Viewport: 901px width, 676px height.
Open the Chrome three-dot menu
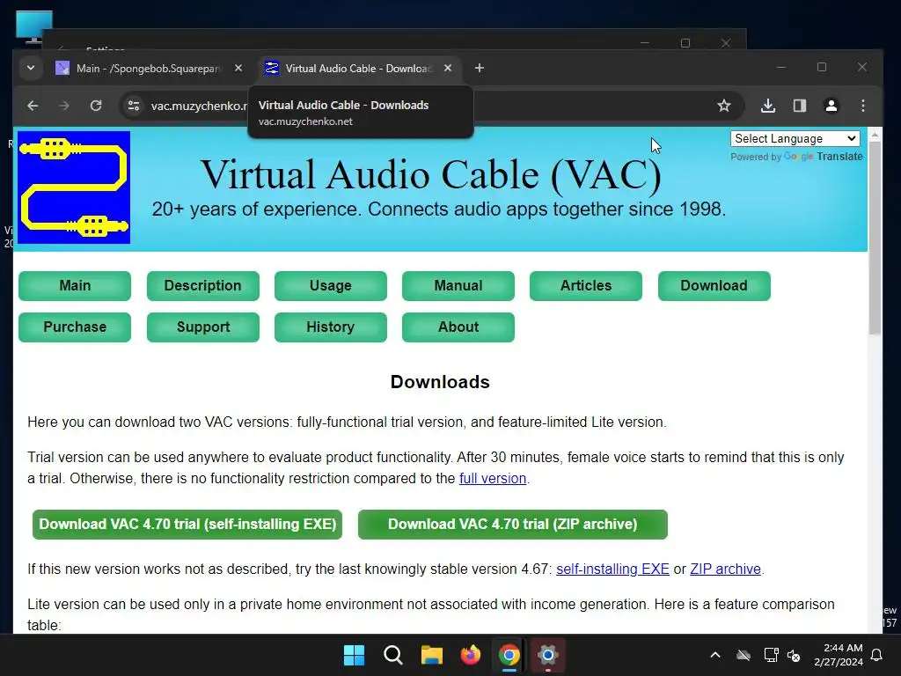pos(863,106)
